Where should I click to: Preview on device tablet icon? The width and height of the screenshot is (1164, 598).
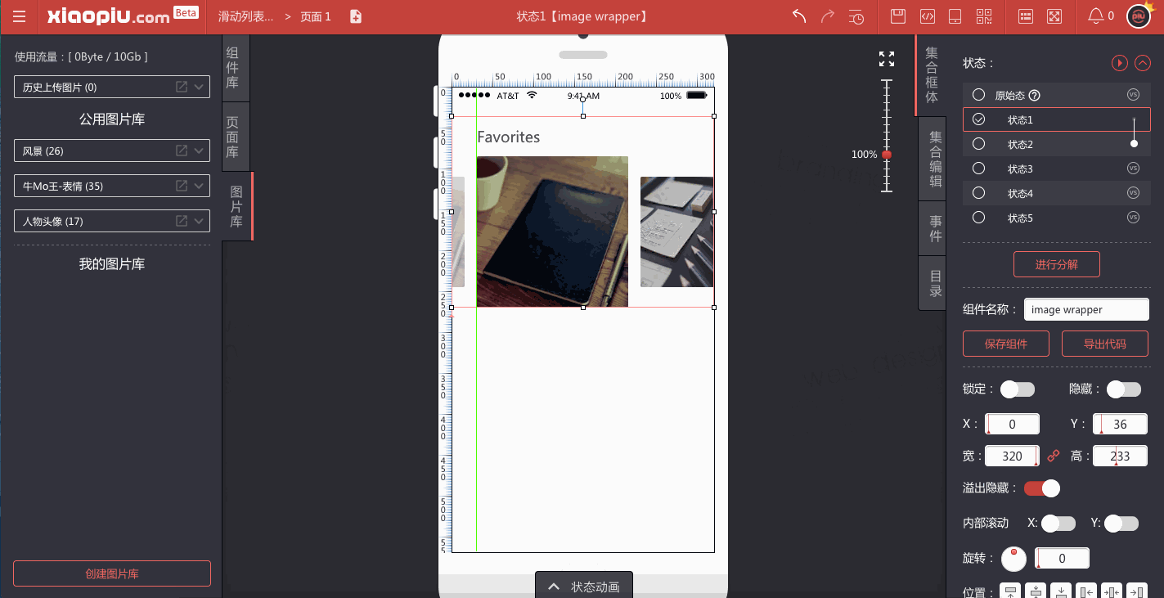click(x=955, y=16)
